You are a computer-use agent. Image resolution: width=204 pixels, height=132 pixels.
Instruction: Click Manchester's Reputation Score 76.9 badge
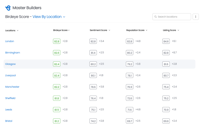click(x=130, y=87)
